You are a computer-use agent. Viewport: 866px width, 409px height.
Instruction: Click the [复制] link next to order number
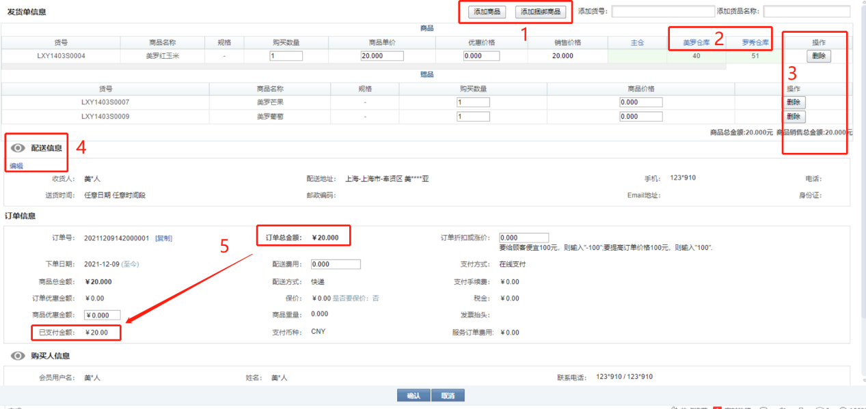point(164,238)
